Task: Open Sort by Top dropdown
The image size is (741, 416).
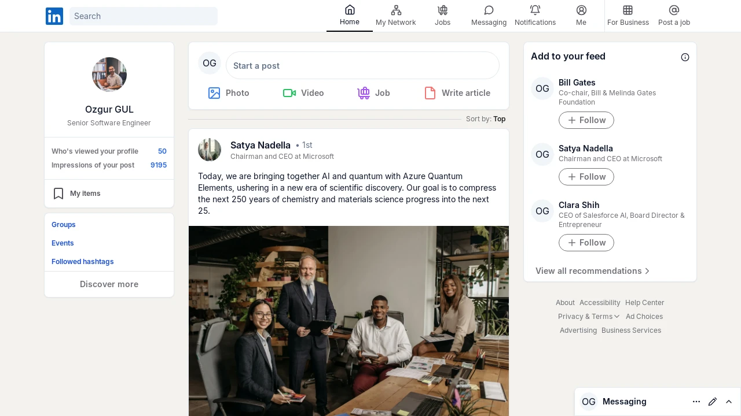Action: tap(486, 119)
